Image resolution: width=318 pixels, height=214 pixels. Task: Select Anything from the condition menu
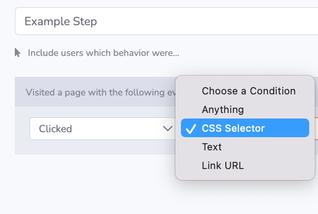click(223, 110)
